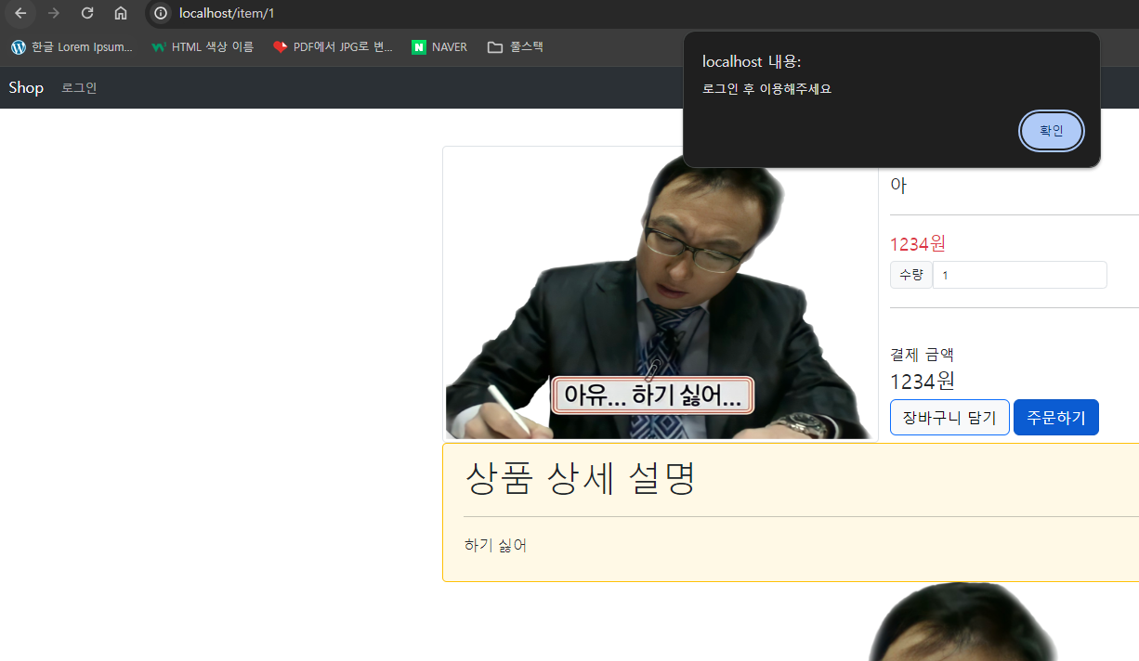
Task: Go to the Shop brand link
Action: pyautogui.click(x=26, y=87)
